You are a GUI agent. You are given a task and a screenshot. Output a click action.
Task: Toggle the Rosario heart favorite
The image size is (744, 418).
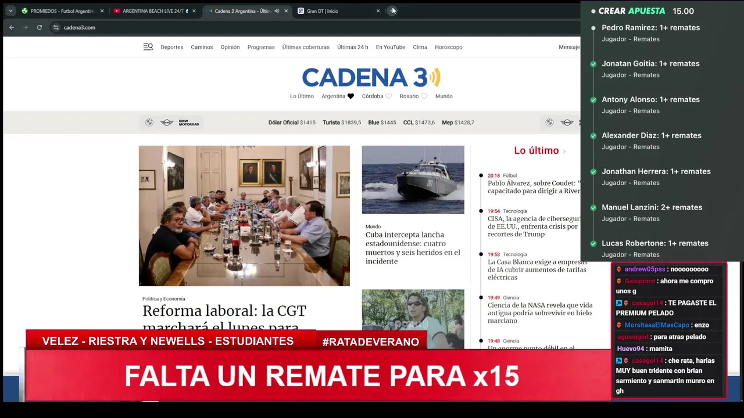tap(424, 96)
